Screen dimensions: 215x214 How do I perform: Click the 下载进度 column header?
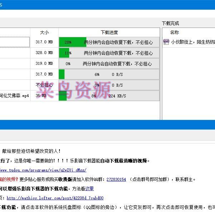(x=109, y=33)
